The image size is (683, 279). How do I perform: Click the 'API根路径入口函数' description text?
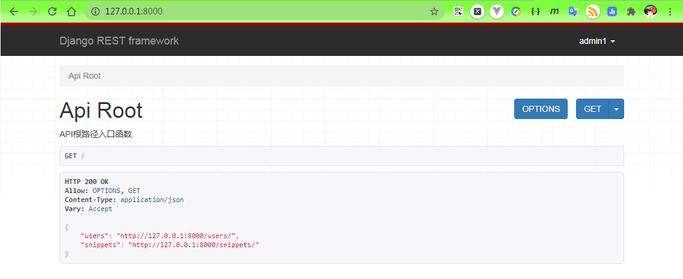coord(96,134)
